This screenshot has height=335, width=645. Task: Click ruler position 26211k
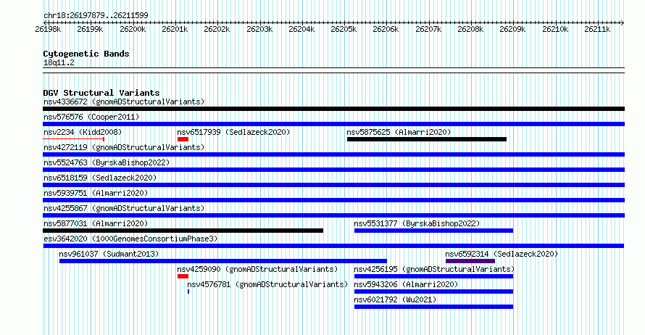(x=597, y=29)
